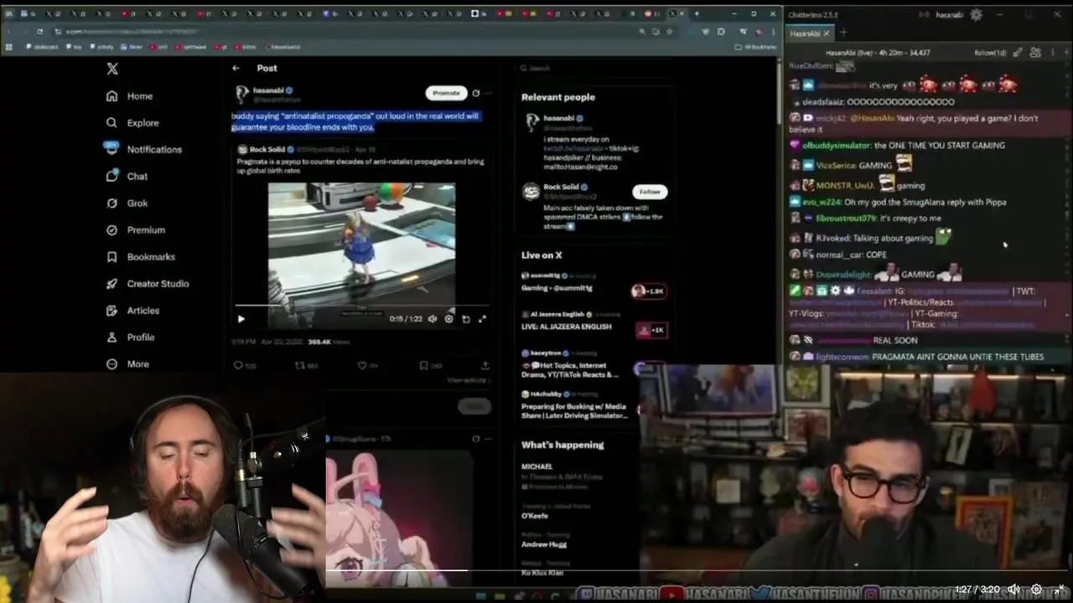This screenshot has height=603, width=1073.
Task: Add a new Chatterino tab
Action: [x=843, y=33]
